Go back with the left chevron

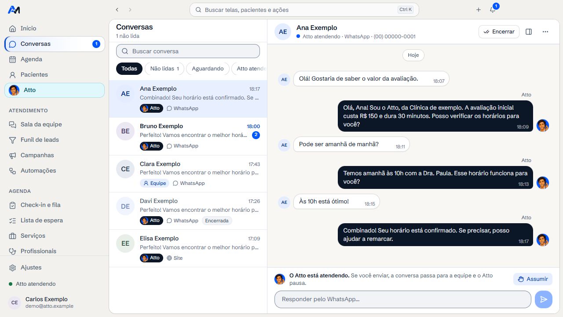click(117, 10)
